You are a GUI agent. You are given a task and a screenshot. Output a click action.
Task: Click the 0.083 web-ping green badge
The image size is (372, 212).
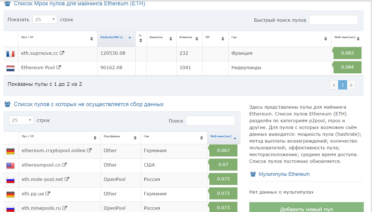tap(347, 53)
